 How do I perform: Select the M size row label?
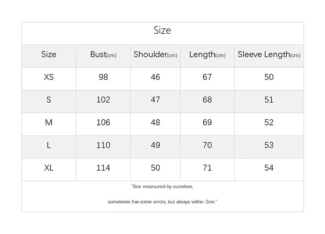click(x=49, y=122)
